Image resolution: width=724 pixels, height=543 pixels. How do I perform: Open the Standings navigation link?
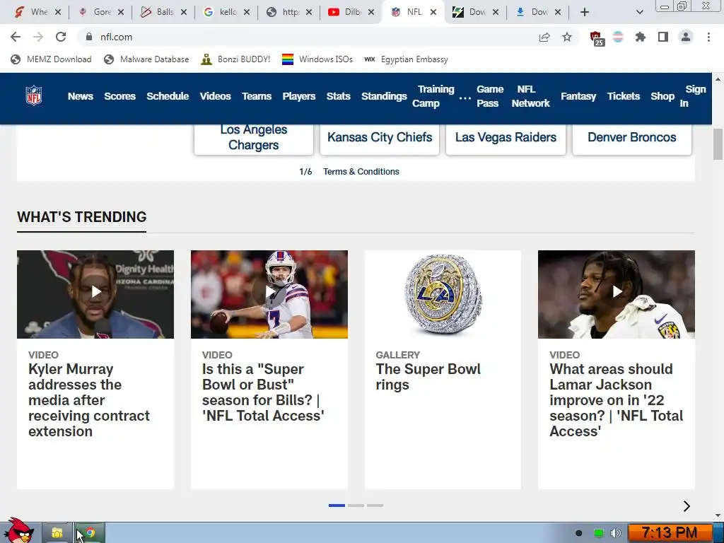coord(384,96)
